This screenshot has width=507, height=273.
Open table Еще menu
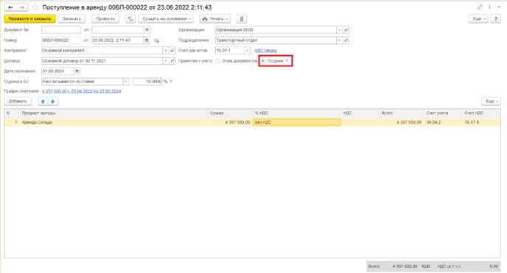coord(491,102)
